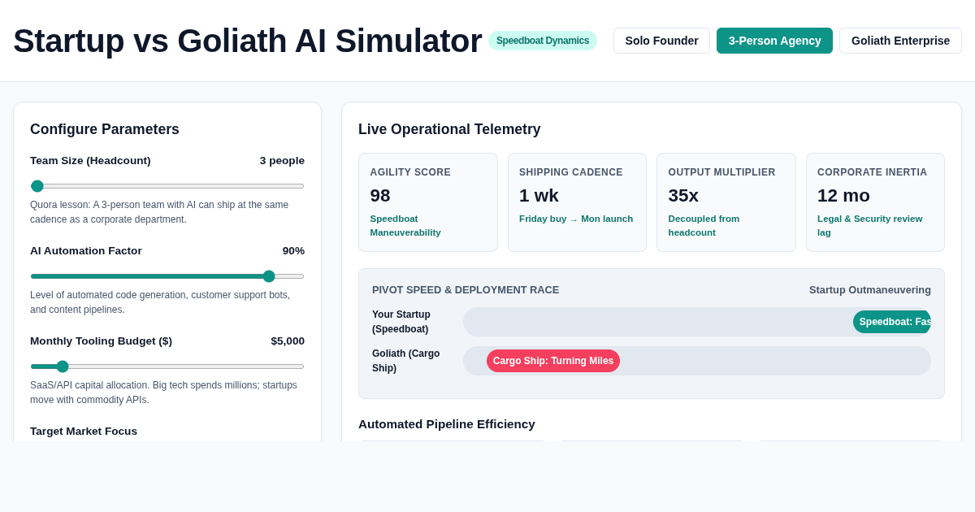The height and width of the screenshot is (512, 975).
Task: Click the Pivot Speed & Deployment Race label
Action: 466,290
